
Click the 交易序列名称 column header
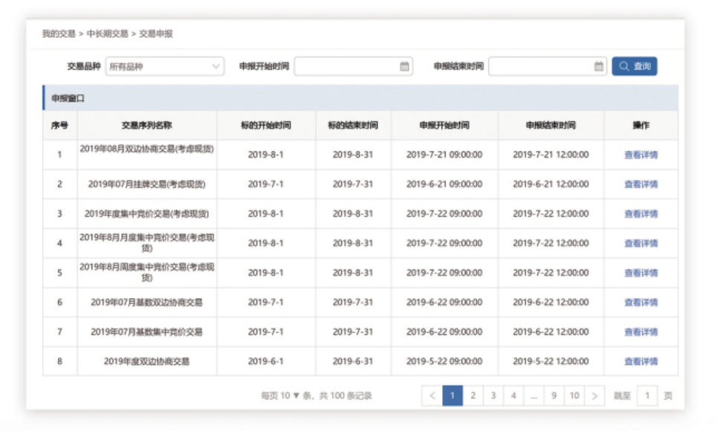click(146, 126)
